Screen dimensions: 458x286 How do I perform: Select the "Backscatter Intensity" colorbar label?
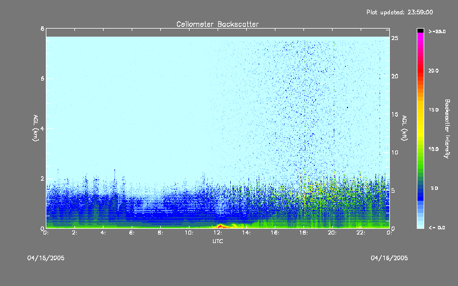(x=447, y=129)
